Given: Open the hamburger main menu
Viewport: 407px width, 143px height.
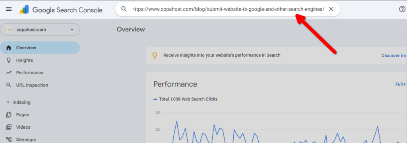Looking at the screenshot, I should 9,10.
